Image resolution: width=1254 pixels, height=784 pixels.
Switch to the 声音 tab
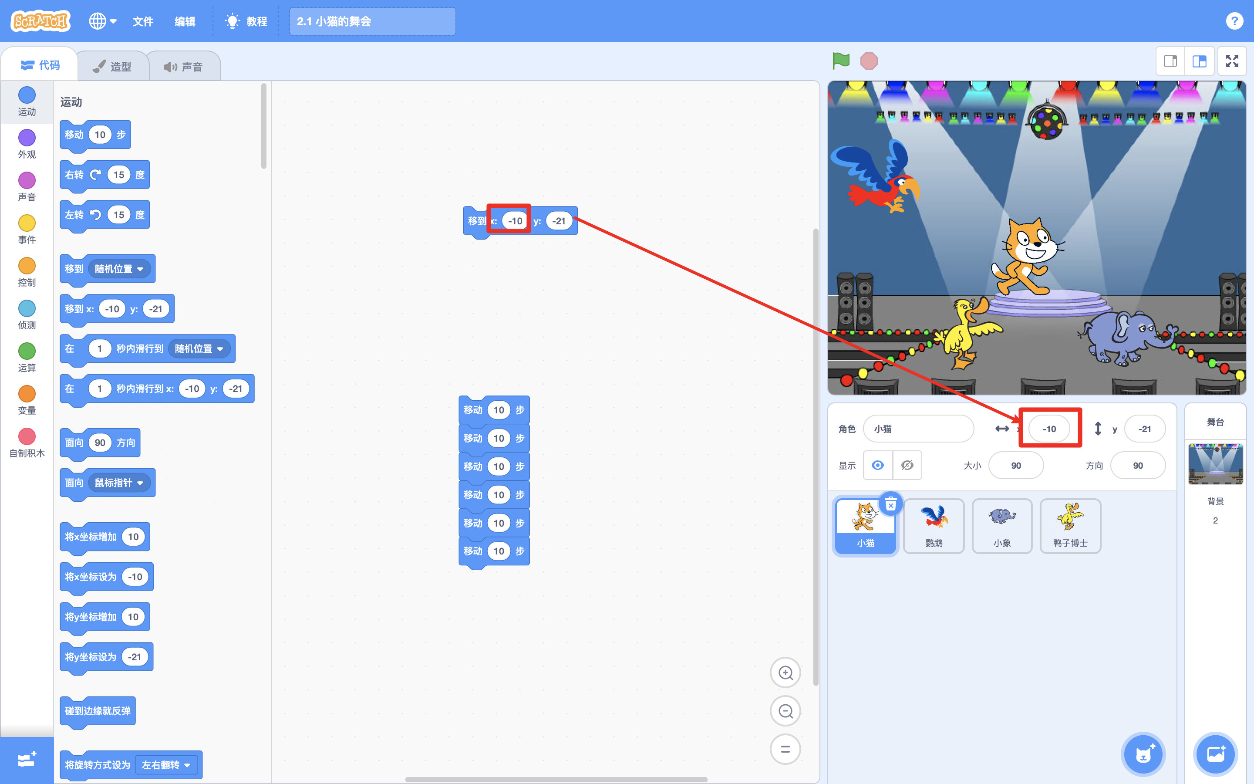184,66
